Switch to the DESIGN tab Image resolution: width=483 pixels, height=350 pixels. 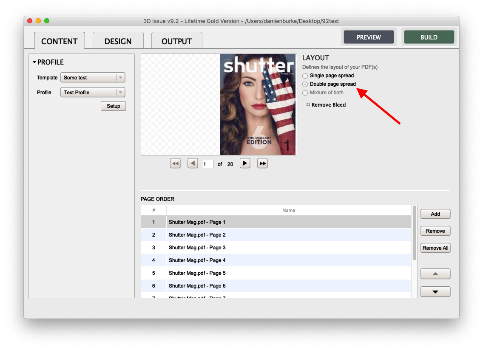118,41
